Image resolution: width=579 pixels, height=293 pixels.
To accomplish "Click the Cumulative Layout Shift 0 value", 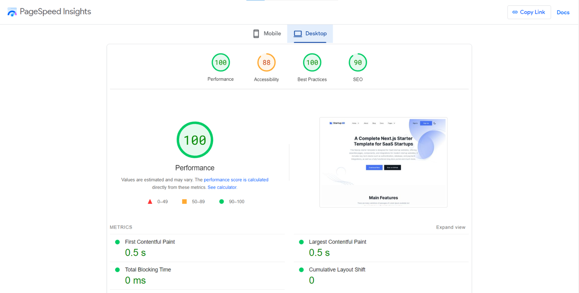I will [x=312, y=280].
